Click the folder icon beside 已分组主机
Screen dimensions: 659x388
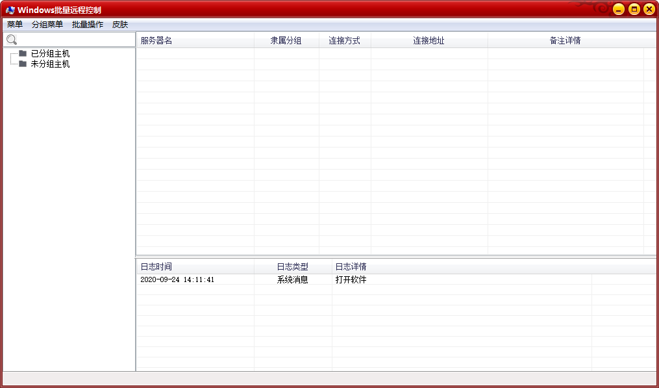(23, 53)
